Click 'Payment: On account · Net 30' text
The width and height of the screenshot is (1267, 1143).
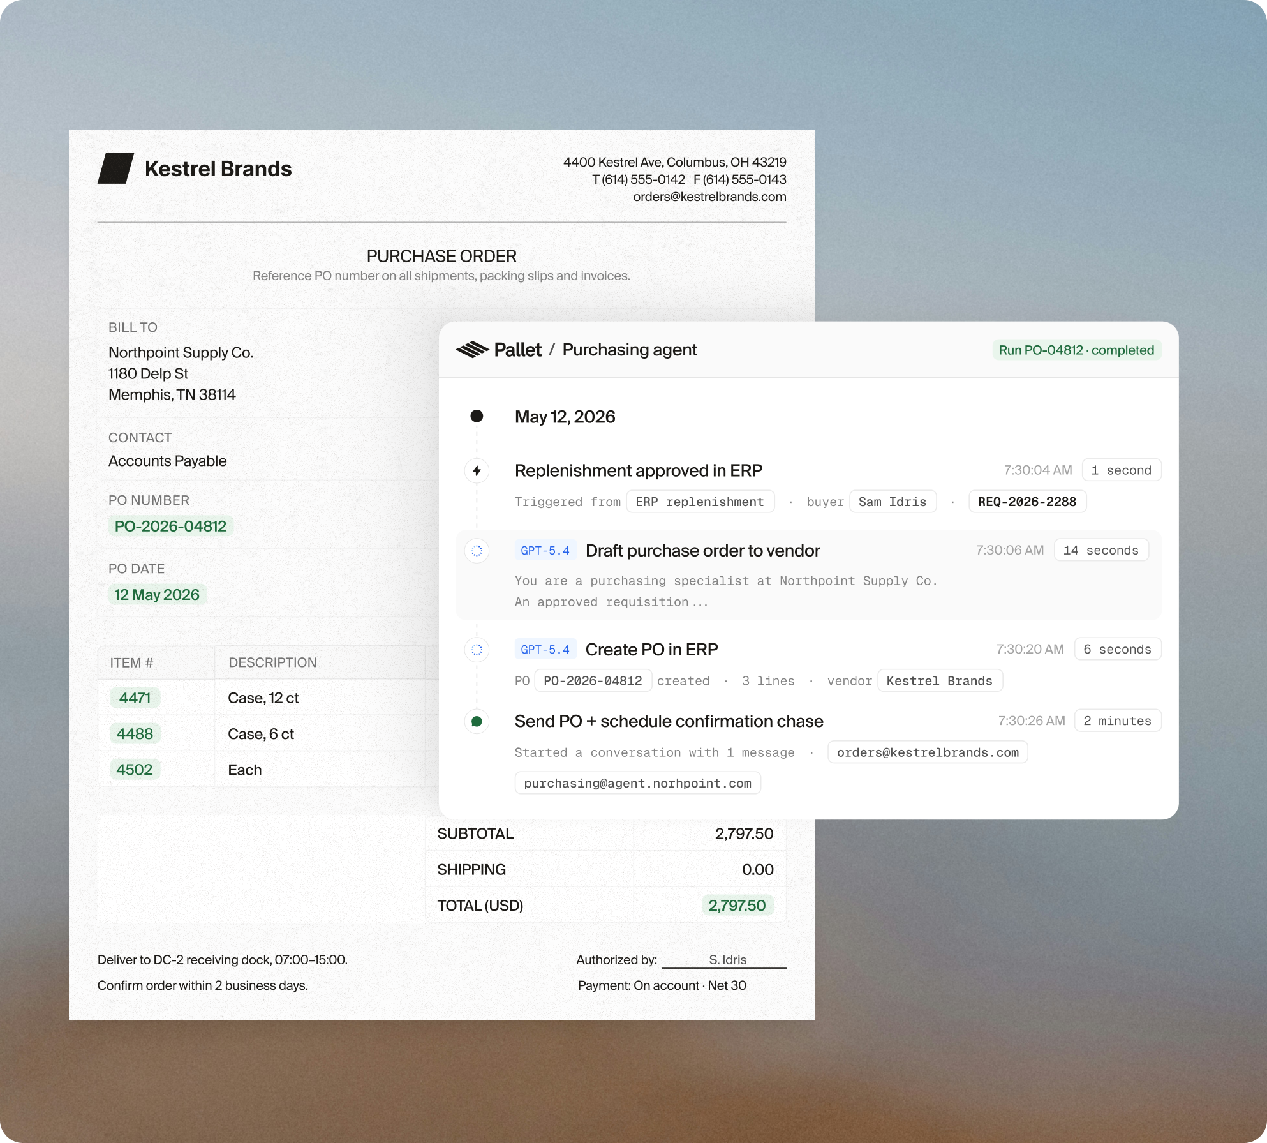click(x=662, y=985)
